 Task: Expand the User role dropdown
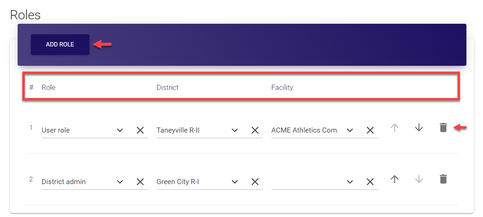pos(120,130)
